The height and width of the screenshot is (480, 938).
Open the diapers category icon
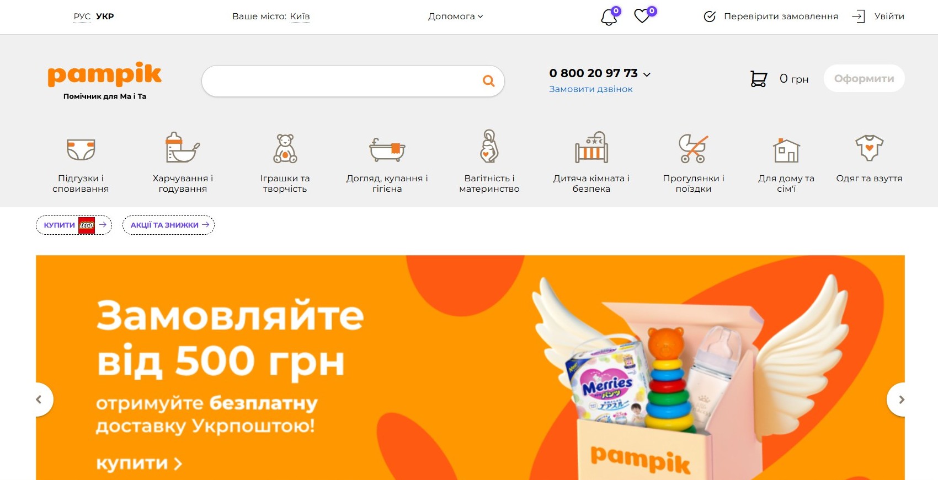coord(81,149)
